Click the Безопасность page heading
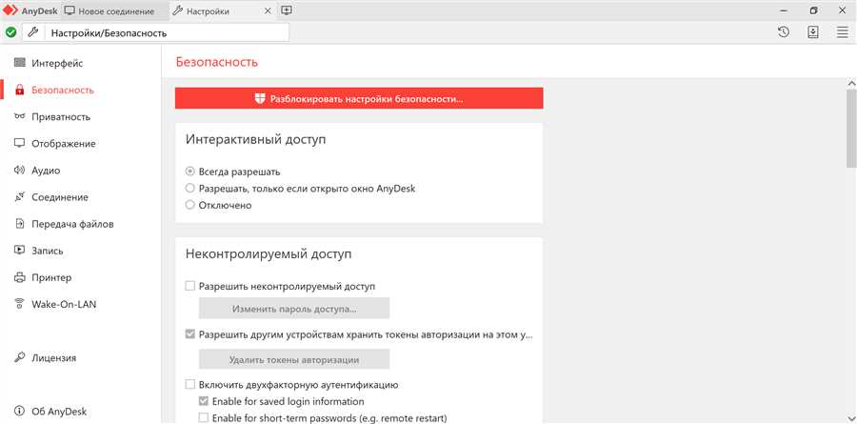The height and width of the screenshot is (424, 857). (x=216, y=62)
